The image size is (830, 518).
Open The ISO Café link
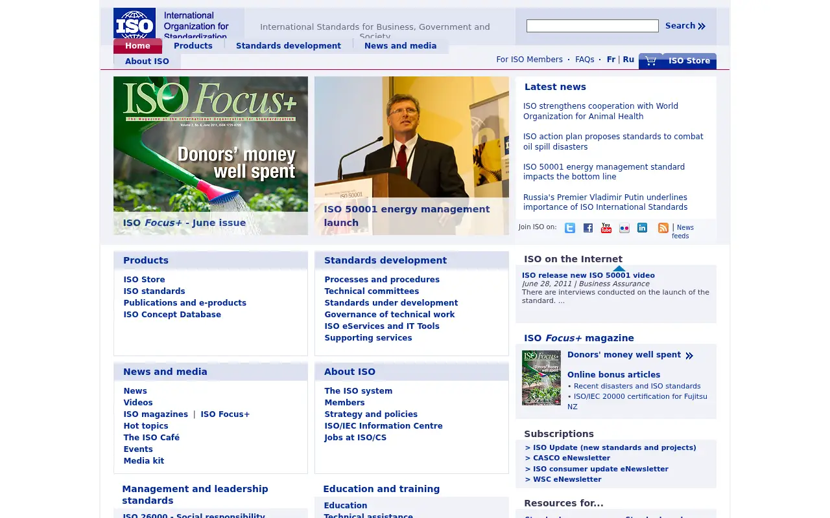[x=152, y=438]
